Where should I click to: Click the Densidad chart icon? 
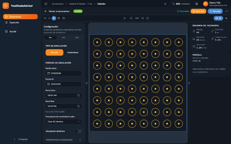coord(194,39)
